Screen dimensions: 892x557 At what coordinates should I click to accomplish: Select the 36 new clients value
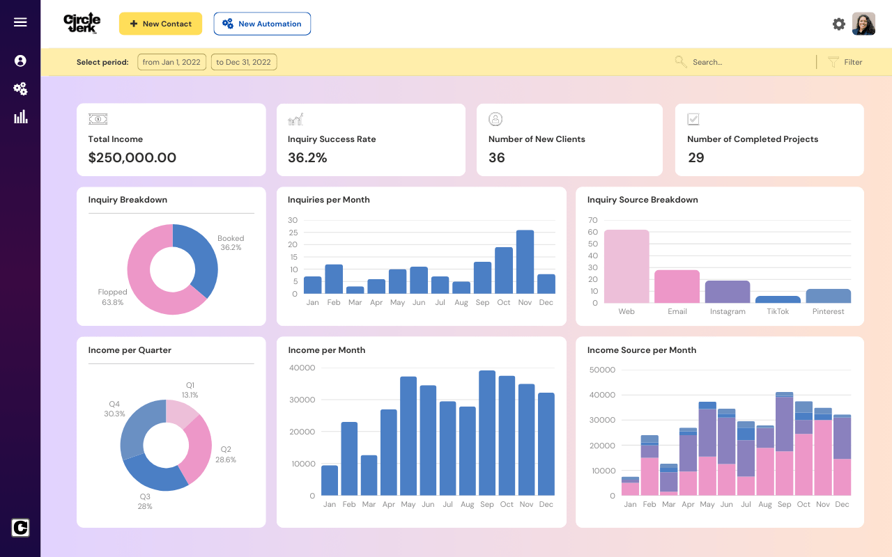pyautogui.click(x=496, y=157)
